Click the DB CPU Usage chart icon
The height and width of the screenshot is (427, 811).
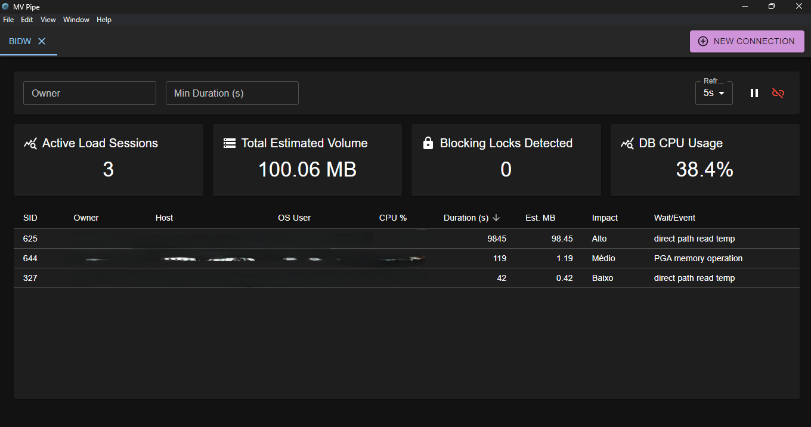click(x=627, y=144)
